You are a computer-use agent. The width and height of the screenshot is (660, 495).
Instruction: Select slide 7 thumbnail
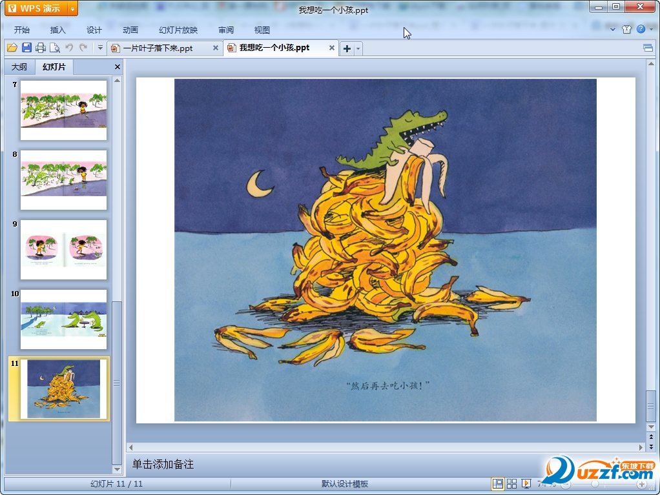click(63, 110)
